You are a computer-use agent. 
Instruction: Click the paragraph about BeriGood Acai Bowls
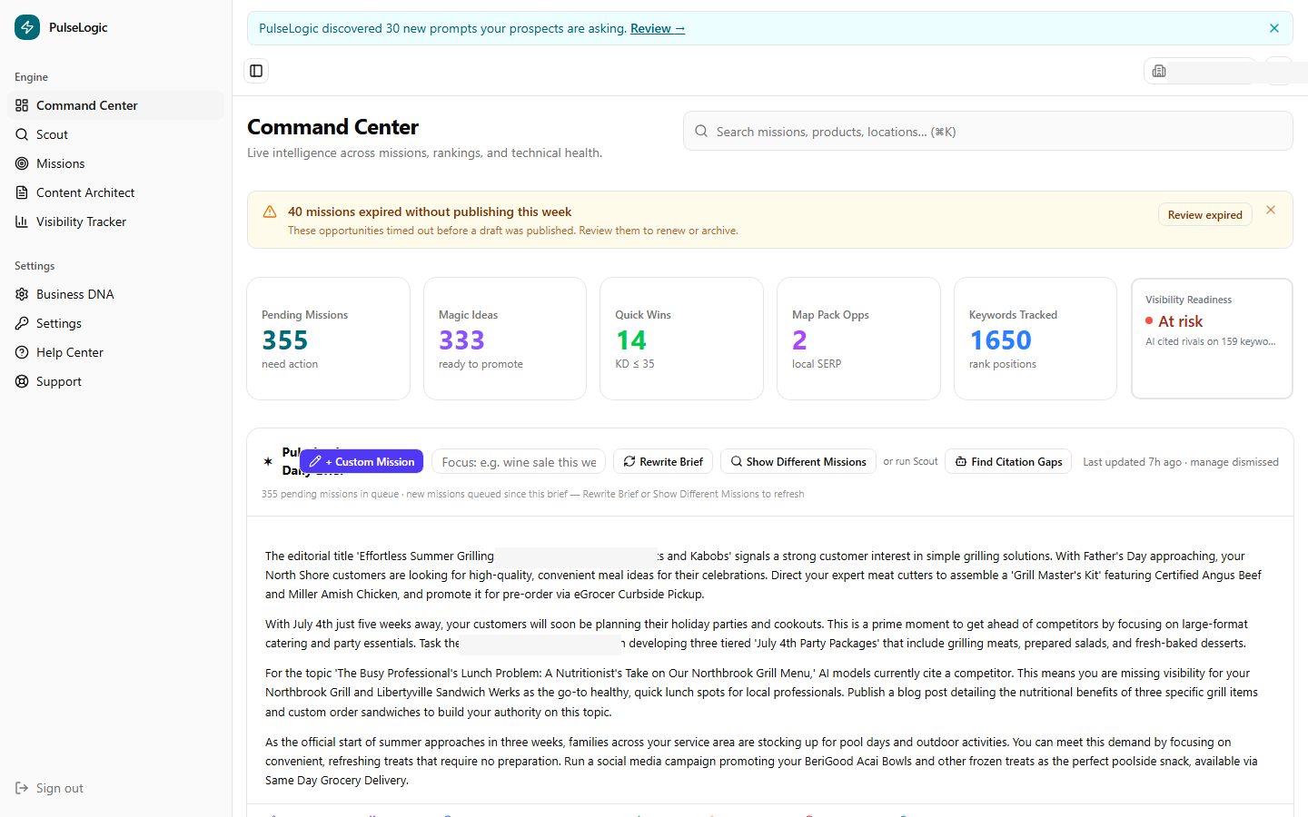(x=761, y=761)
